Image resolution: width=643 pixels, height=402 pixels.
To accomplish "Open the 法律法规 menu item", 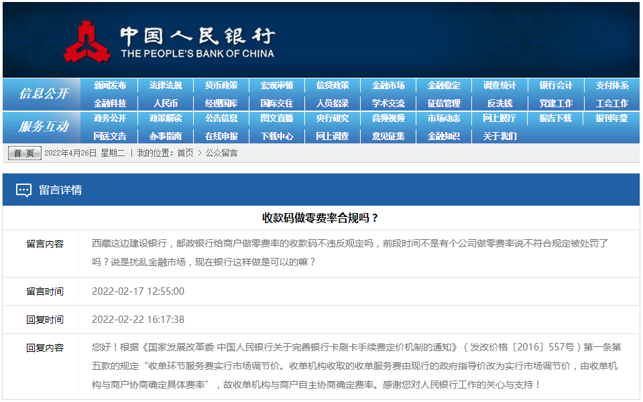I will [x=166, y=85].
